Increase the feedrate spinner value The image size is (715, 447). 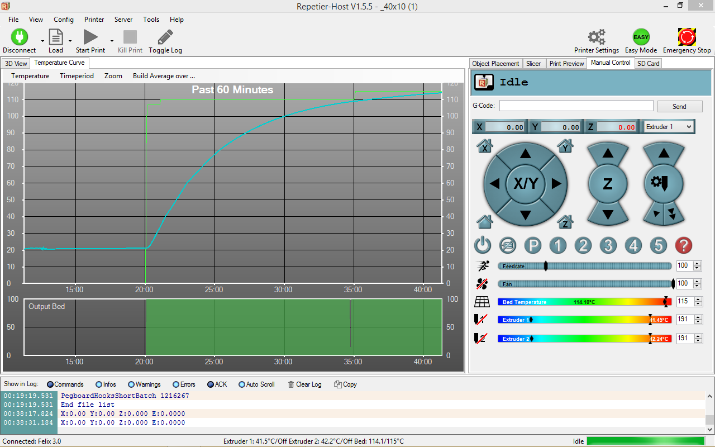(698, 264)
